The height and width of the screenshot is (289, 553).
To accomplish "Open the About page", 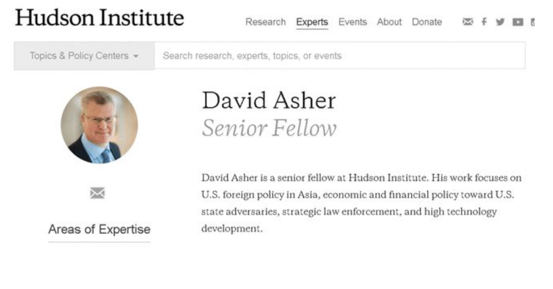I will [389, 22].
